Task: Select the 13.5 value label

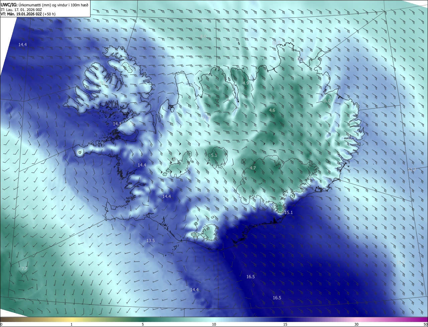Action: pyautogui.click(x=150, y=240)
